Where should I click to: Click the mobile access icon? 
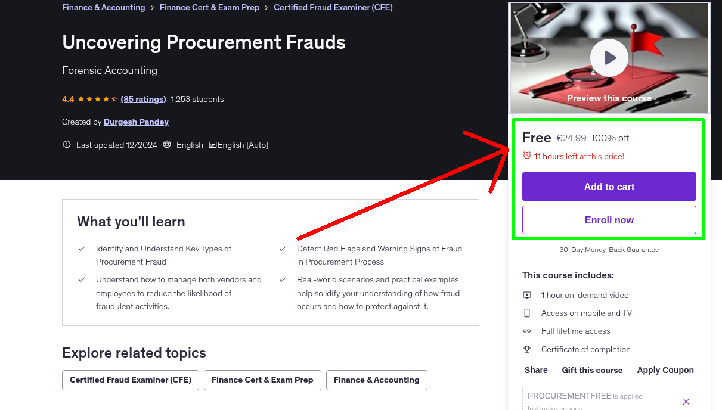[527, 313]
